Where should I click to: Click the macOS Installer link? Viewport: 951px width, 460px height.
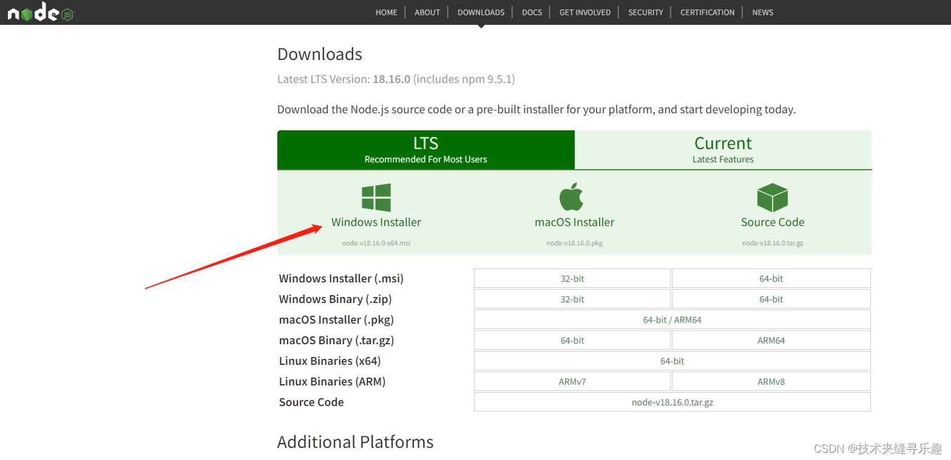point(575,222)
